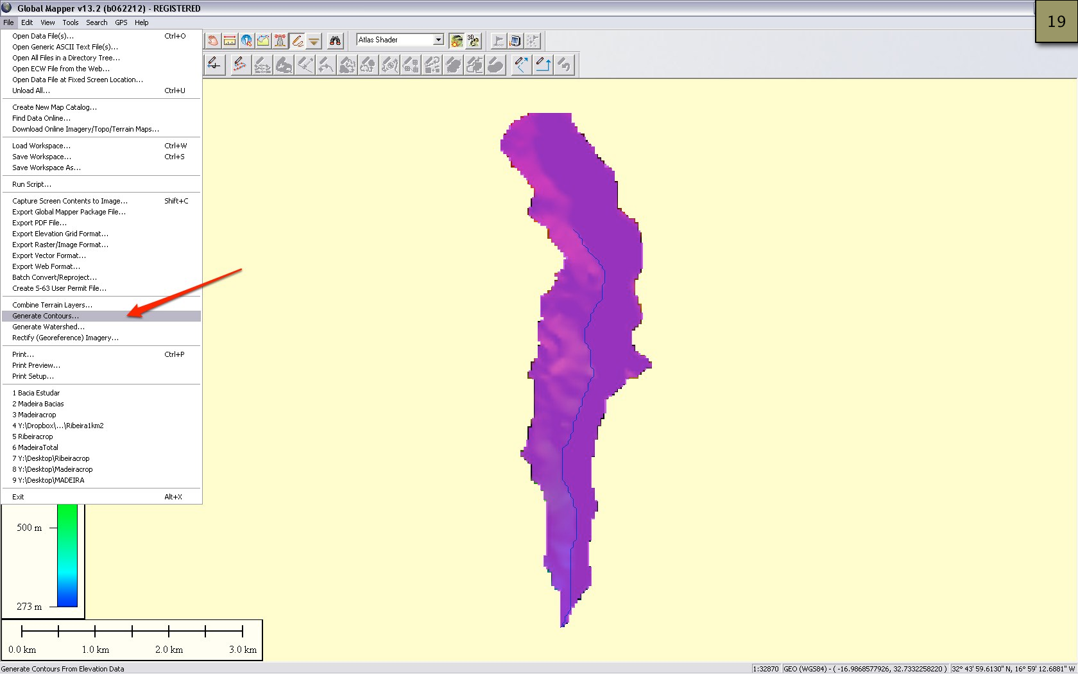Toggle the flag marker tool
Screen dimensions: 1078x674
coord(497,40)
